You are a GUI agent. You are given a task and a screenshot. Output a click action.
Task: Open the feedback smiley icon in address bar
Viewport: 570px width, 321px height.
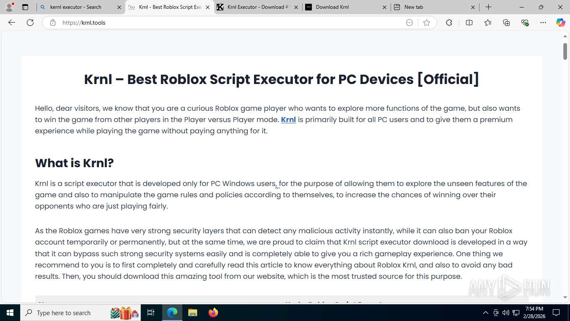pos(409,23)
